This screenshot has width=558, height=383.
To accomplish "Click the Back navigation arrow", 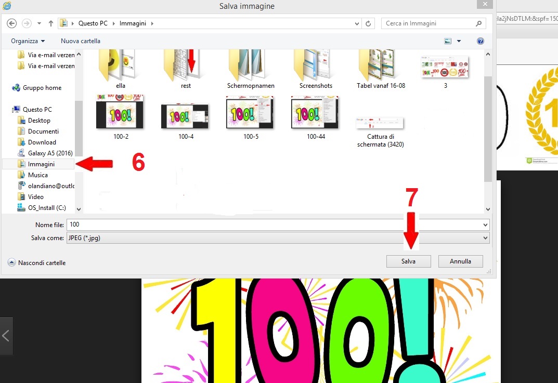I will pos(12,23).
